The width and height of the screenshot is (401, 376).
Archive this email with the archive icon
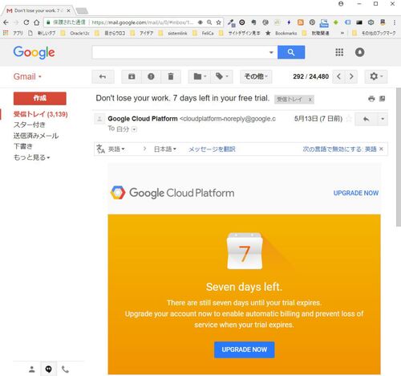132,77
